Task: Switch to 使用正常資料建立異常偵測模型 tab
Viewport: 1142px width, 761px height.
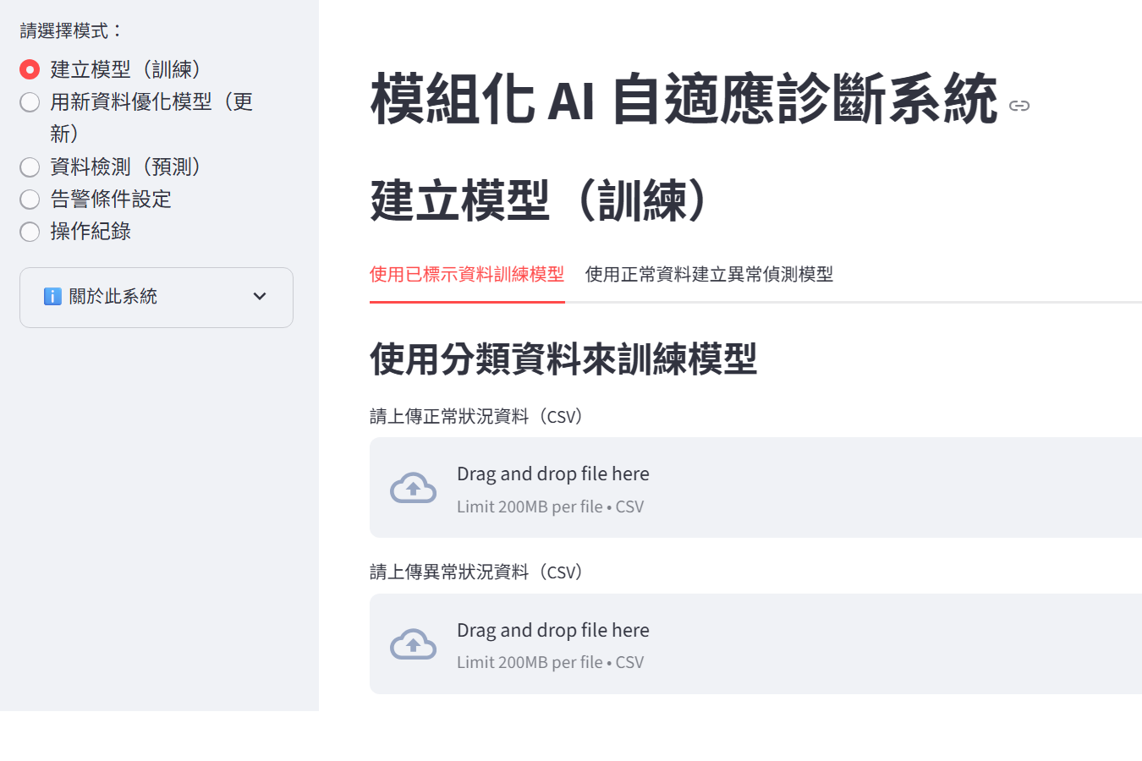Action: (x=709, y=274)
